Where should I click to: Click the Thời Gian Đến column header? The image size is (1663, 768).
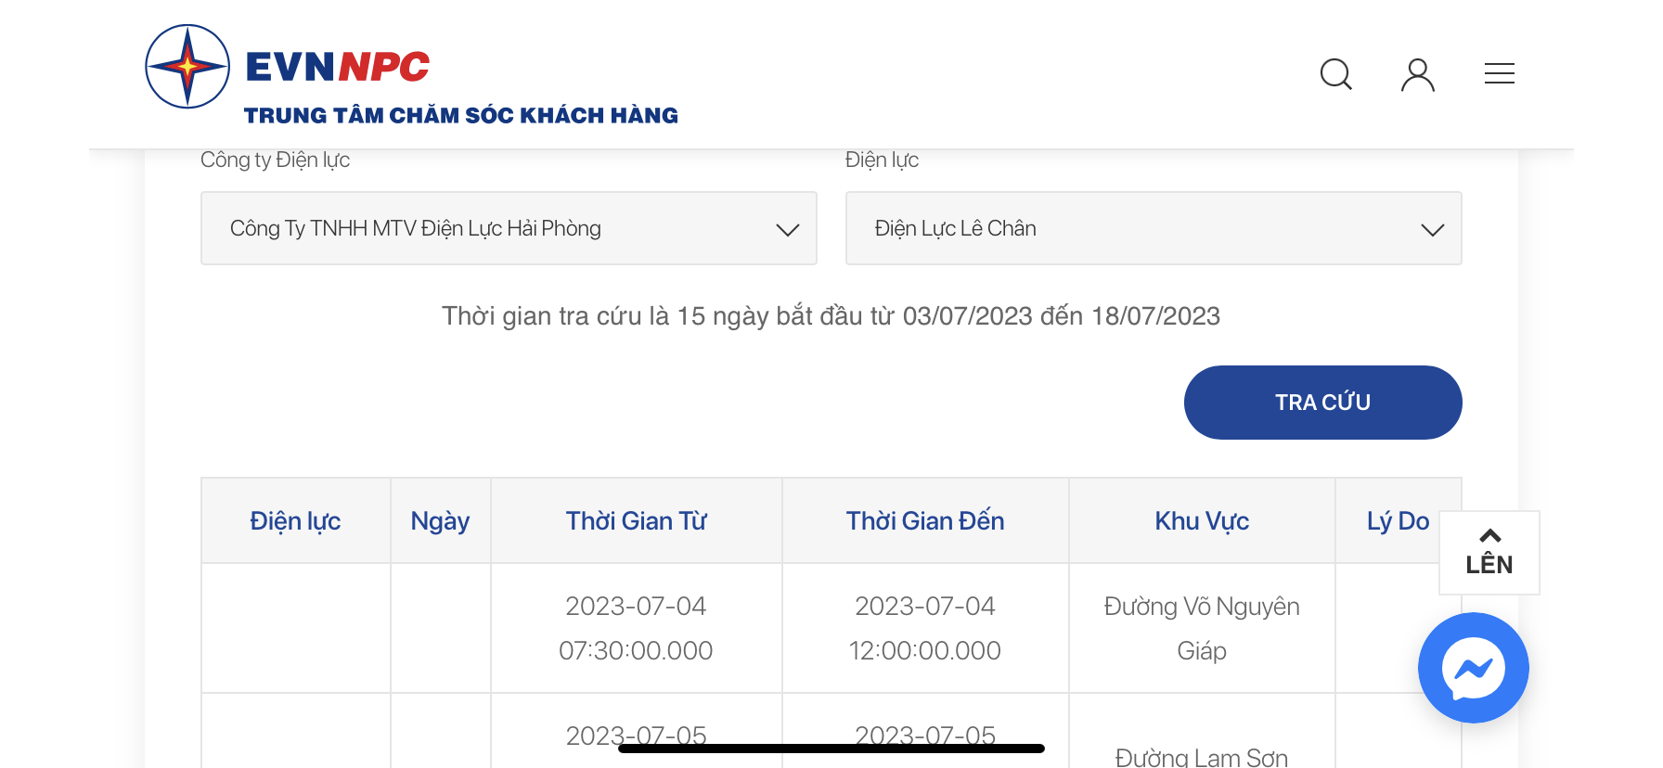925,521
